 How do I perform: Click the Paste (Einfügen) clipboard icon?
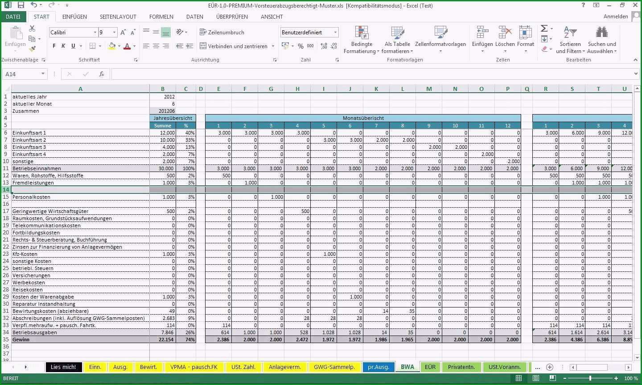tap(16, 33)
